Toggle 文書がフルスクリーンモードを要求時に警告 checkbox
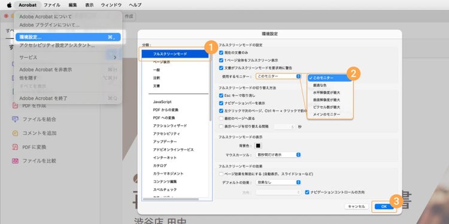Screen dimensions: 449x224 point(221,68)
